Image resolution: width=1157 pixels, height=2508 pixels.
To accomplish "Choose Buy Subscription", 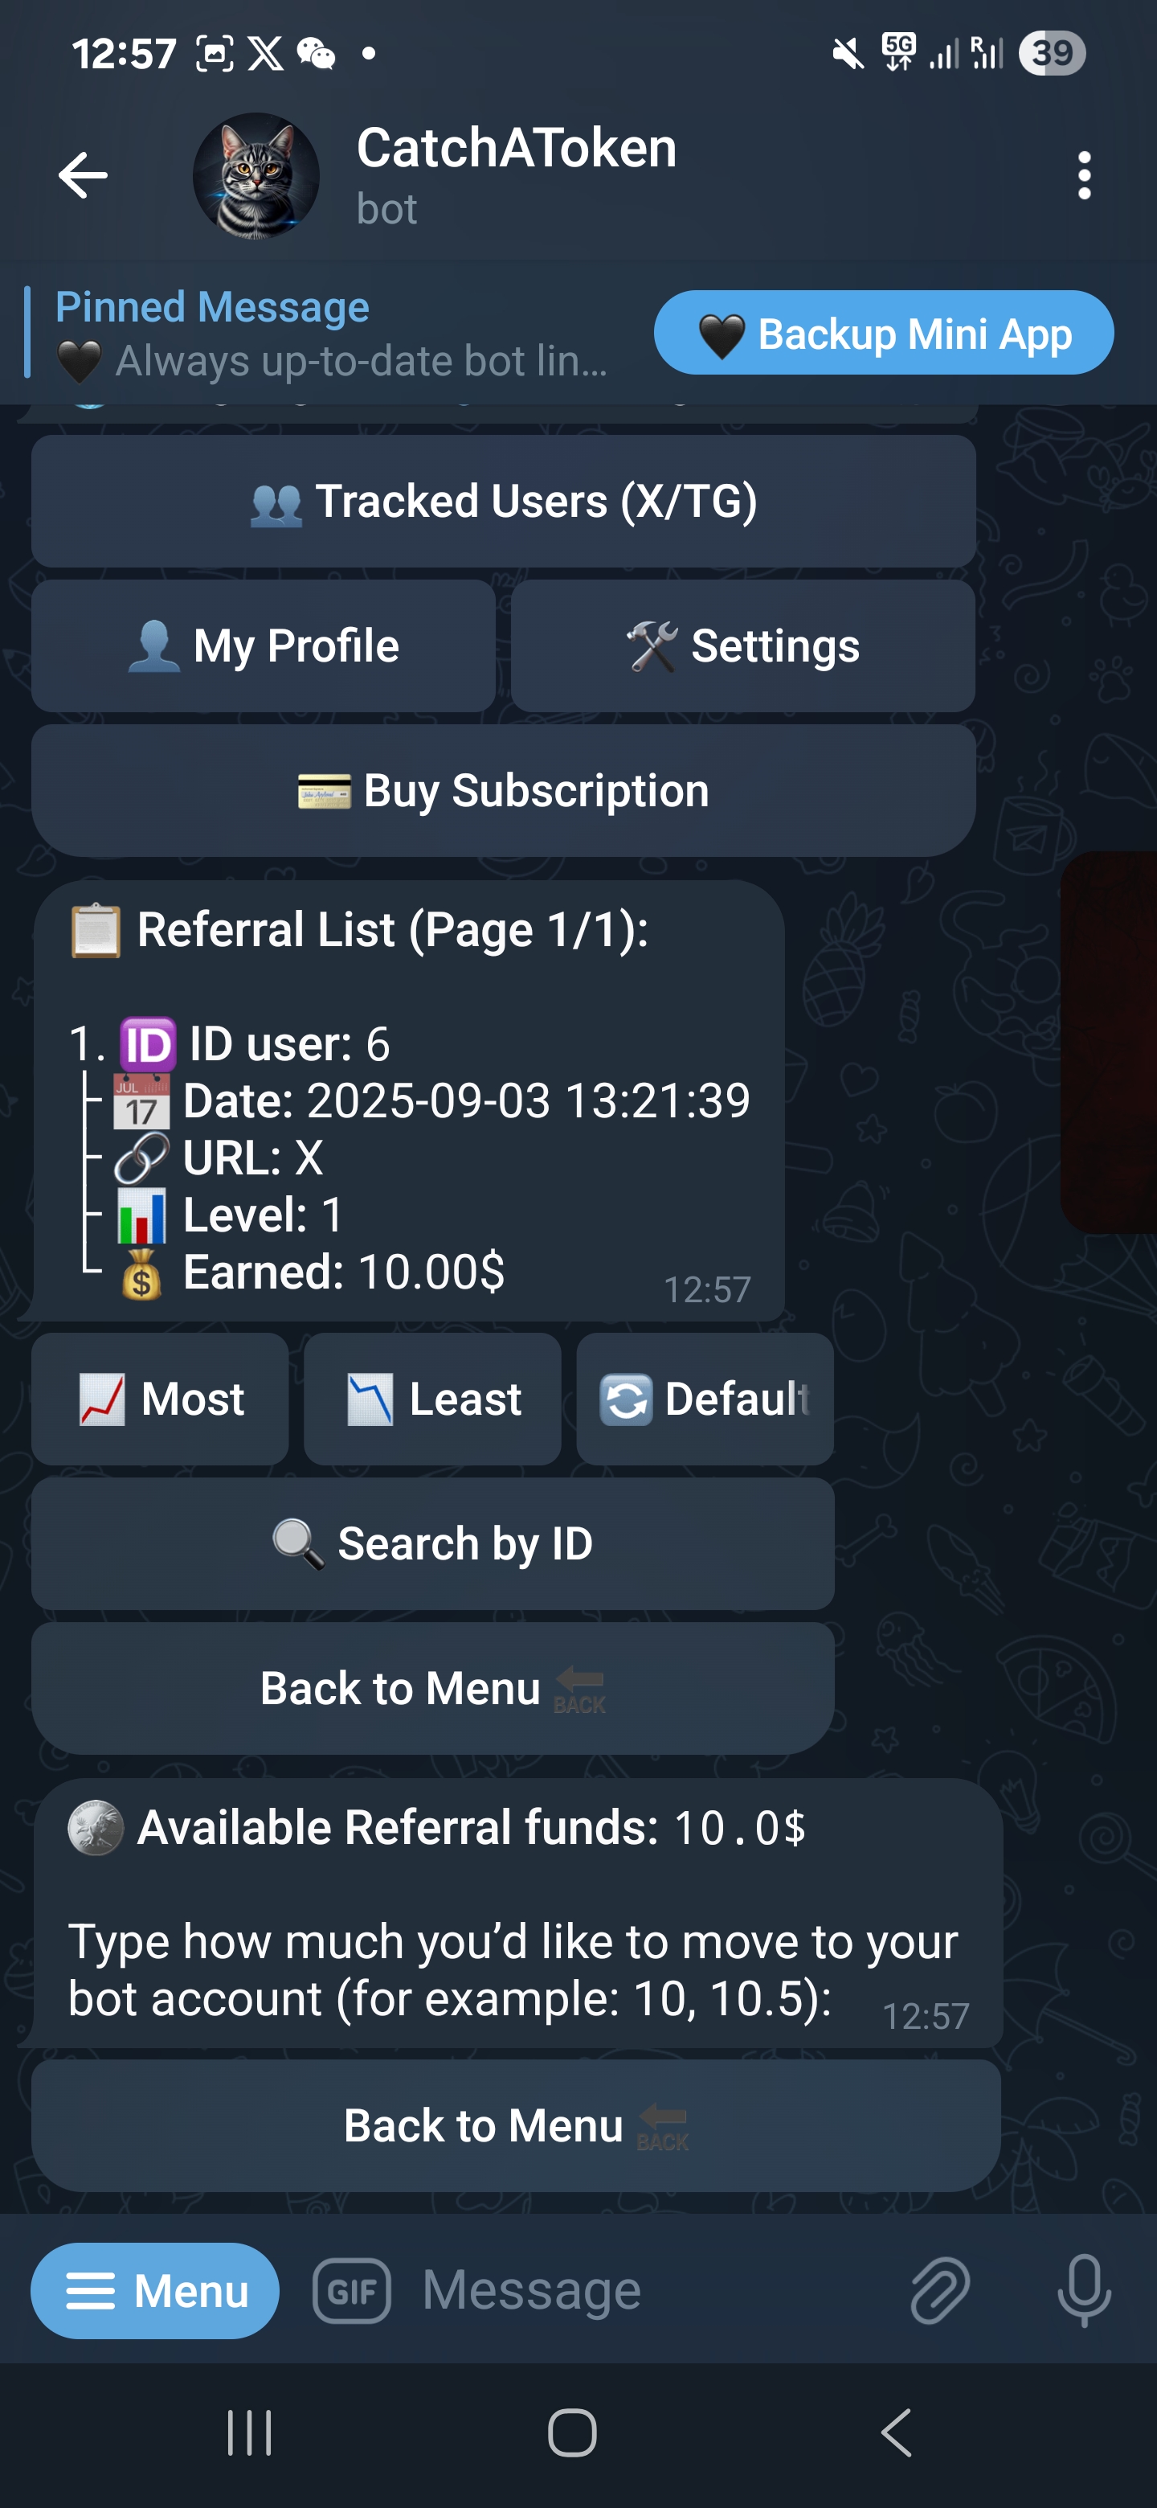I will point(503,790).
